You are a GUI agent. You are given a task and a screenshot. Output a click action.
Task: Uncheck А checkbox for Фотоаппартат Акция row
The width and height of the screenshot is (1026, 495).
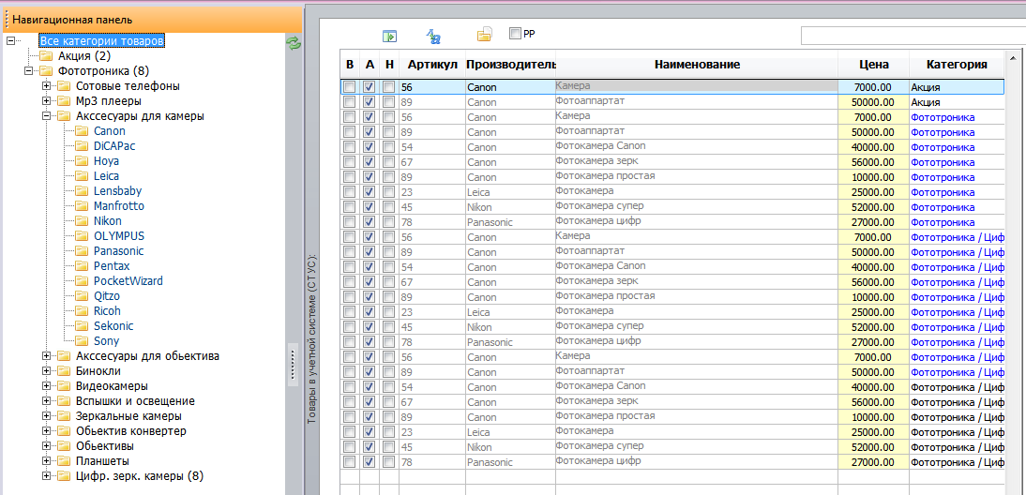coord(370,102)
